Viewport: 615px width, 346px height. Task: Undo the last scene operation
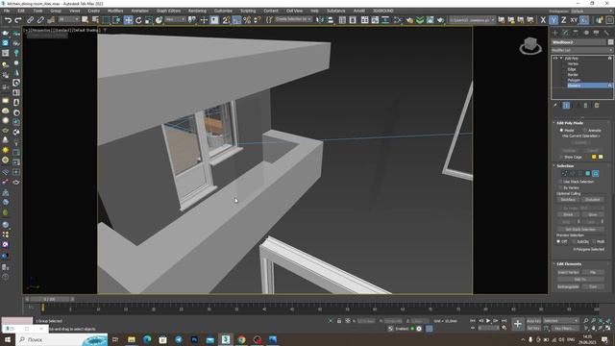pyautogui.click(x=8, y=20)
